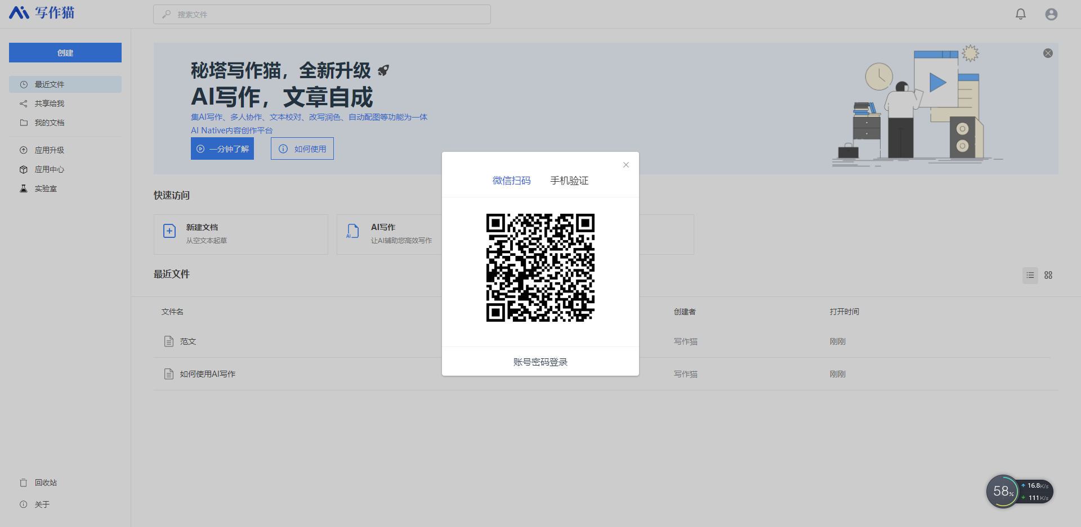Click the AI写作 document icon

(x=352, y=231)
